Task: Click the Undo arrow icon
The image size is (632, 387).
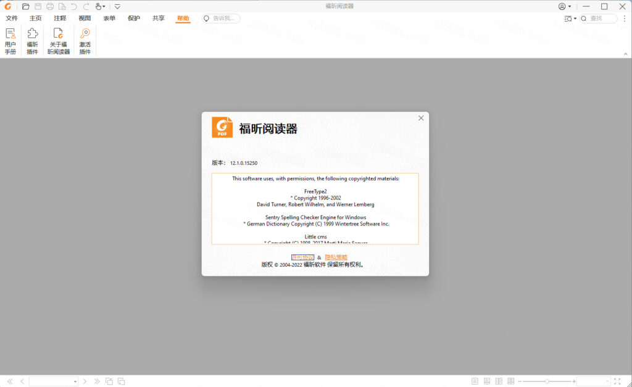Action: (x=74, y=6)
